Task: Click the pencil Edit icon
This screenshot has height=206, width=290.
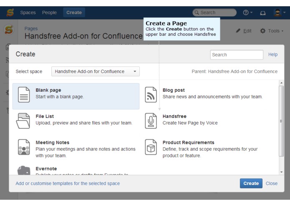Action: pos(238,31)
